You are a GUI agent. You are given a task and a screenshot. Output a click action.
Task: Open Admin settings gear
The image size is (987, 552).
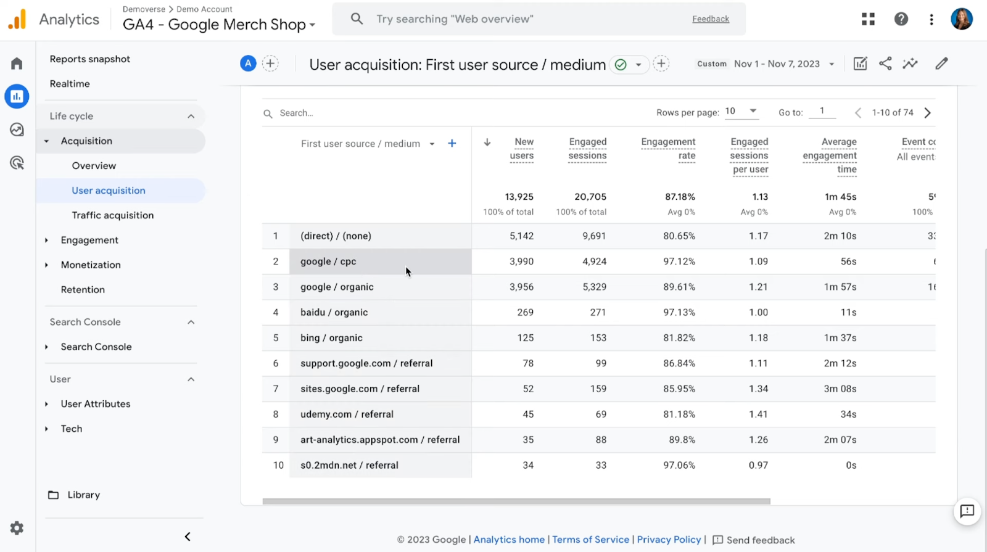(x=17, y=528)
